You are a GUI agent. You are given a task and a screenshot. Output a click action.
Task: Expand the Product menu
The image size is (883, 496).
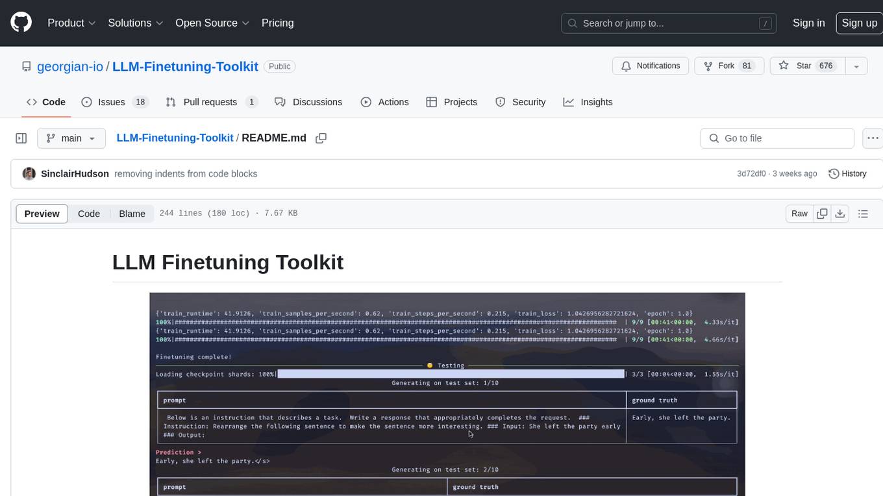(71, 23)
